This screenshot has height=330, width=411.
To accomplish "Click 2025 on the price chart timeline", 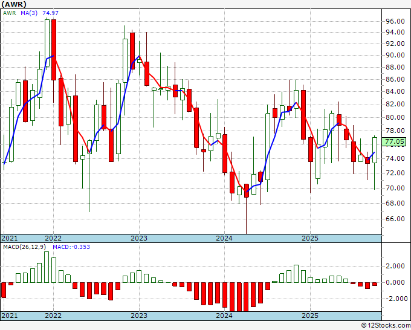I will (x=309, y=238).
